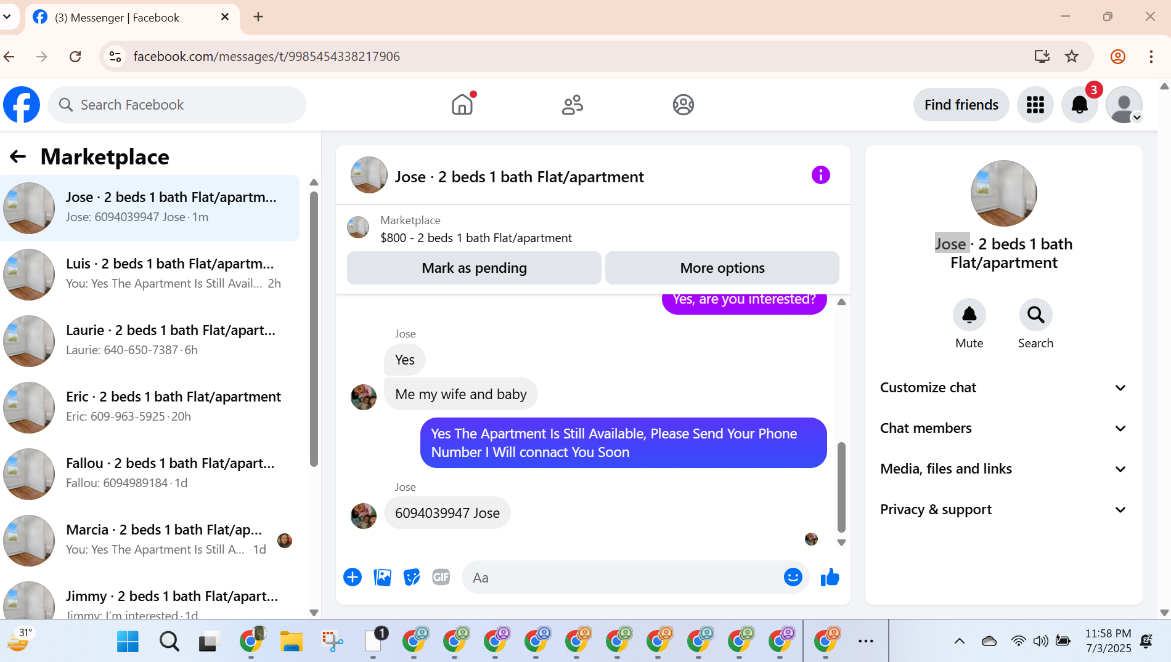1171x662 pixels.
Task: Click Find friends button
Action: 961,105
